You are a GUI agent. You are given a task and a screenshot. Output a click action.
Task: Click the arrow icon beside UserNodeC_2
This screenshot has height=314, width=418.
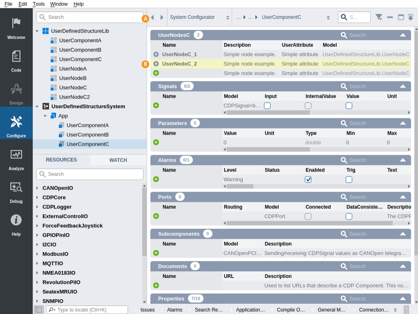(156, 64)
